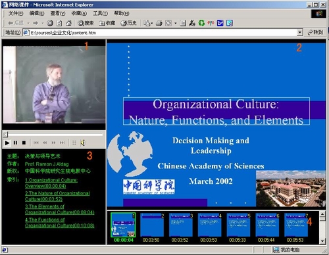Open the 文件(F) menu
Image resolution: width=329 pixels, height=255 pixels.
(x=16, y=13)
